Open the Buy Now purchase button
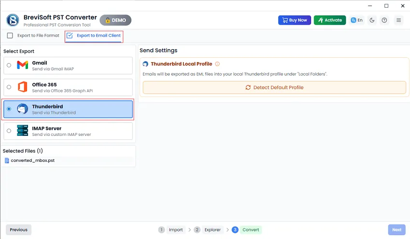 (x=294, y=20)
